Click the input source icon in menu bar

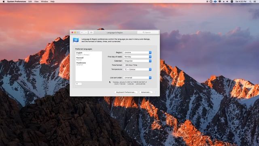[232, 2]
